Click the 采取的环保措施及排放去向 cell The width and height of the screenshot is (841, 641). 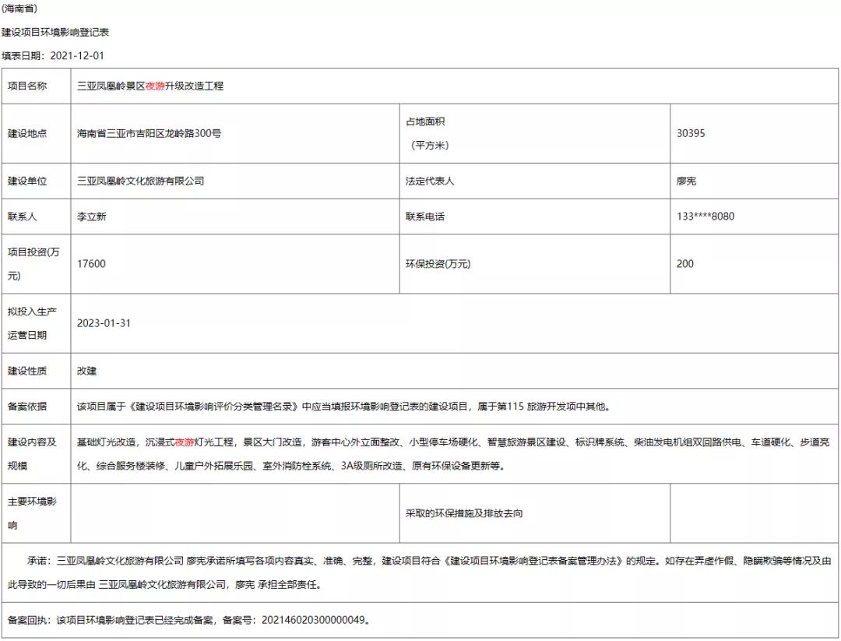(464, 514)
